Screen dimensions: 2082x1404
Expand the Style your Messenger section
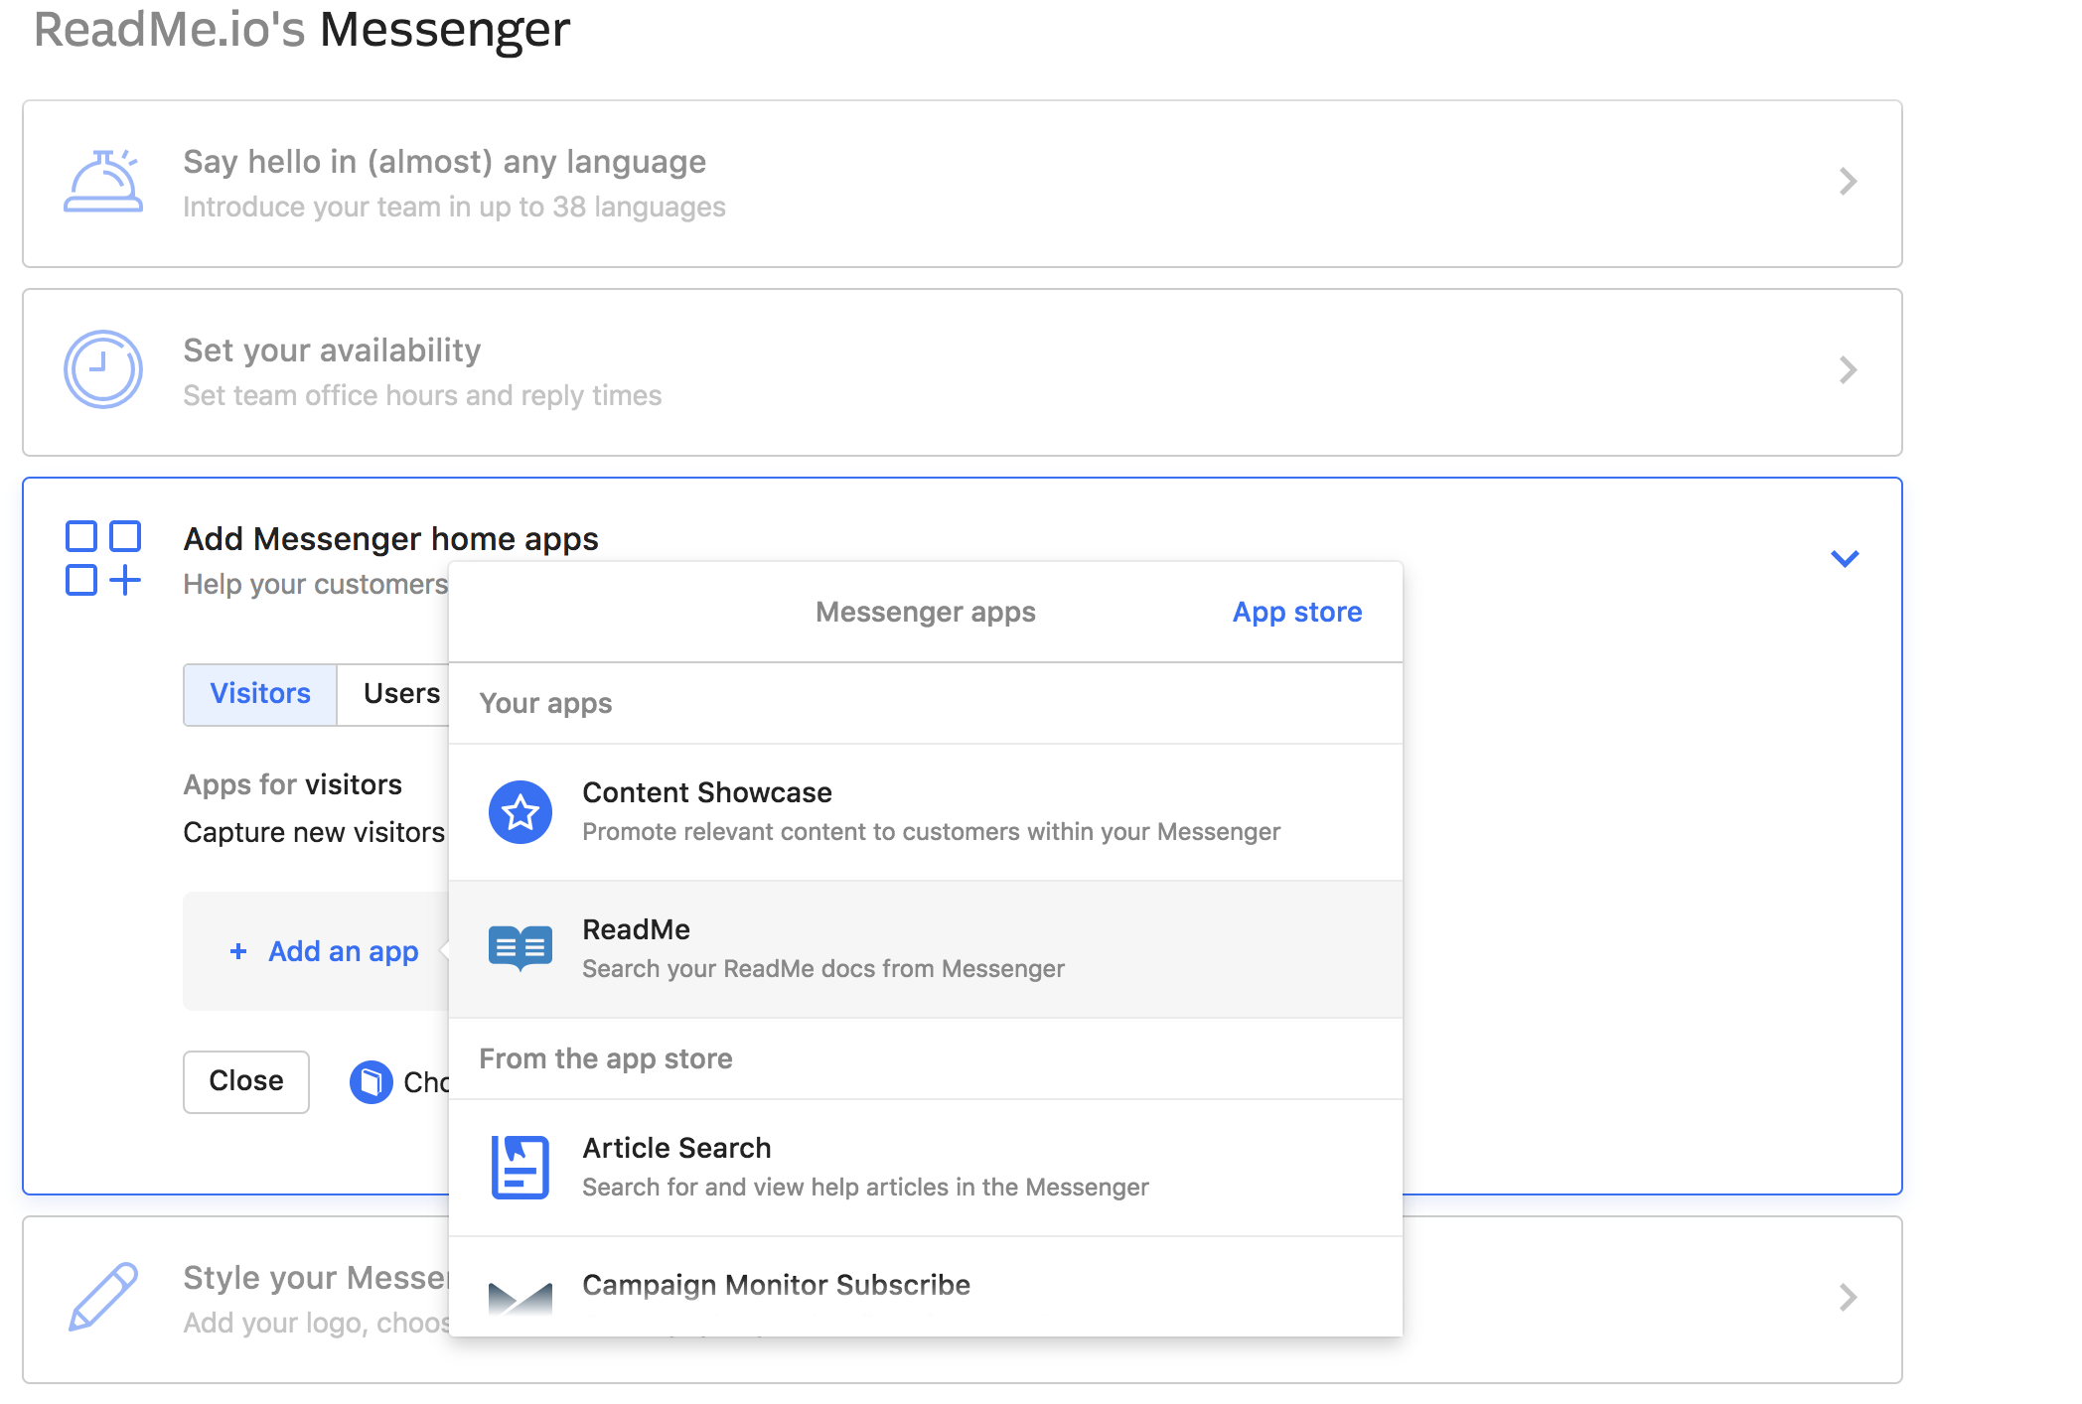1847,1298
